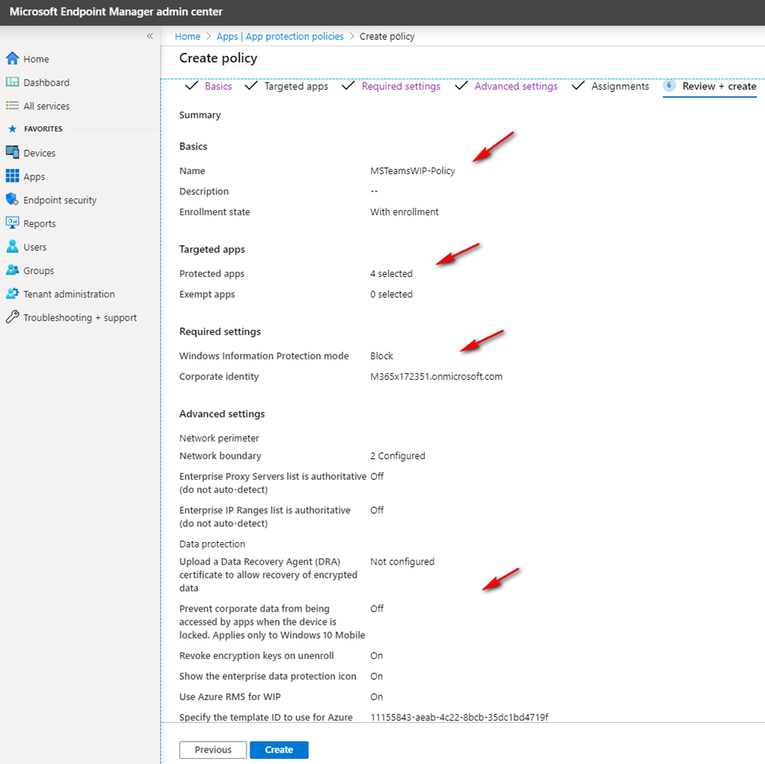Click the Home breadcrumb link
The height and width of the screenshot is (764, 765).
(x=187, y=36)
